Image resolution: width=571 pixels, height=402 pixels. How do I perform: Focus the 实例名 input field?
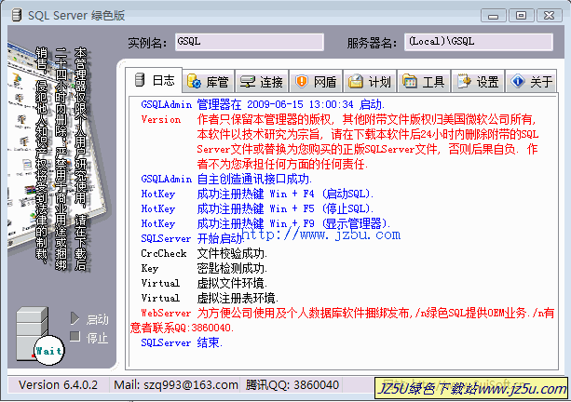pyautogui.click(x=249, y=42)
